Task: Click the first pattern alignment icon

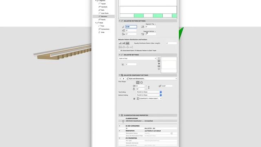Action: 120,47
